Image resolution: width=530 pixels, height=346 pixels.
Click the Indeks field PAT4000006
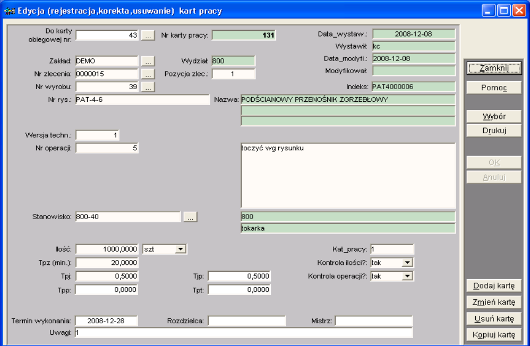pos(414,87)
